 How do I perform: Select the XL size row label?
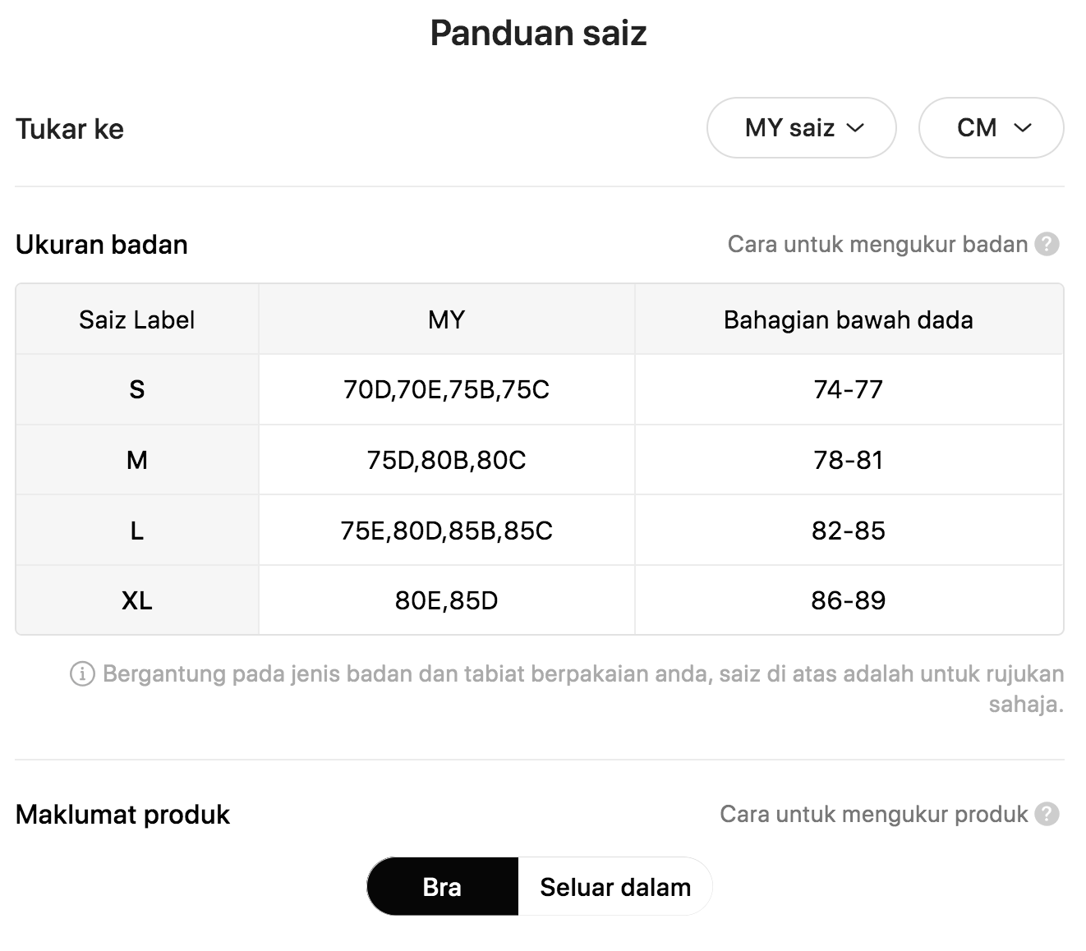[x=137, y=600]
